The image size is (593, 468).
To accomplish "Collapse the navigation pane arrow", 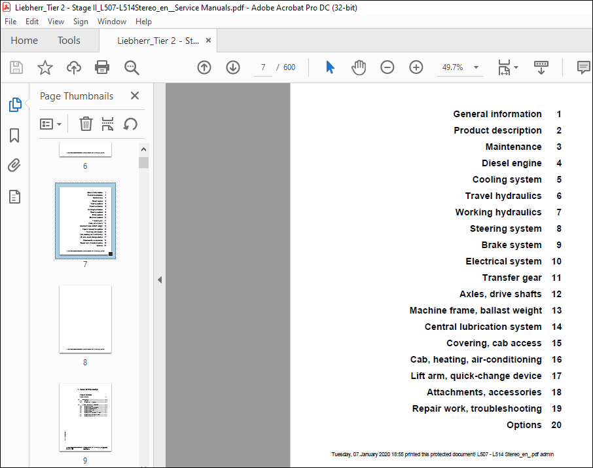I will [x=160, y=280].
